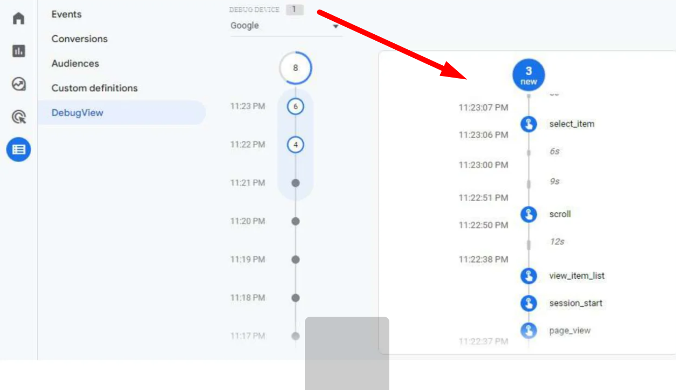Click the Configure table icon
Image resolution: width=676 pixels, height=390 pixels.
point(19,150)
